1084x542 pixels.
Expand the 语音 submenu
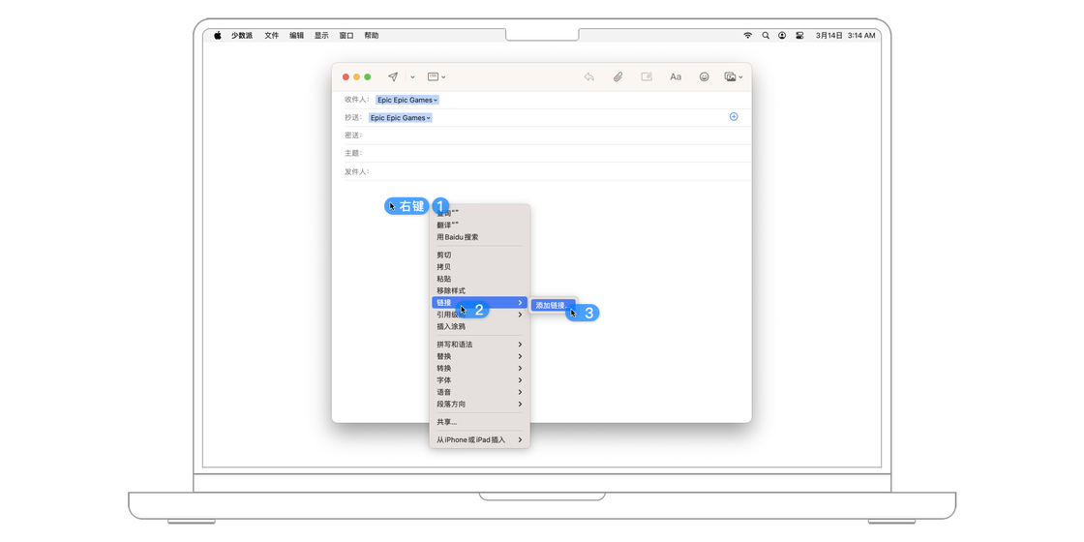pyautogui.click(x=480, y=392)
